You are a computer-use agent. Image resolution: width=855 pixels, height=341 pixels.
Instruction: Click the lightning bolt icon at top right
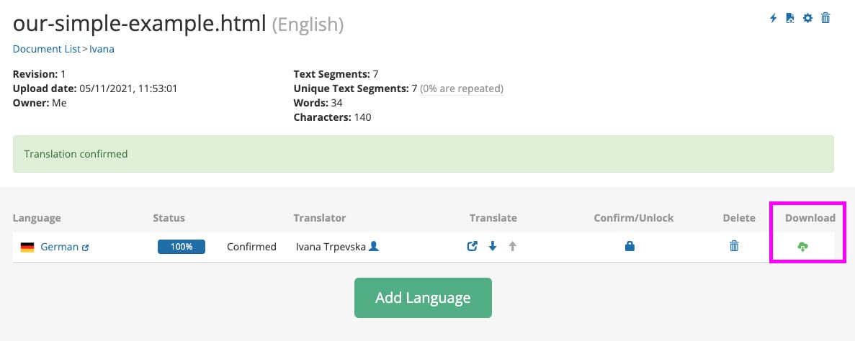(x=774, y=18)
